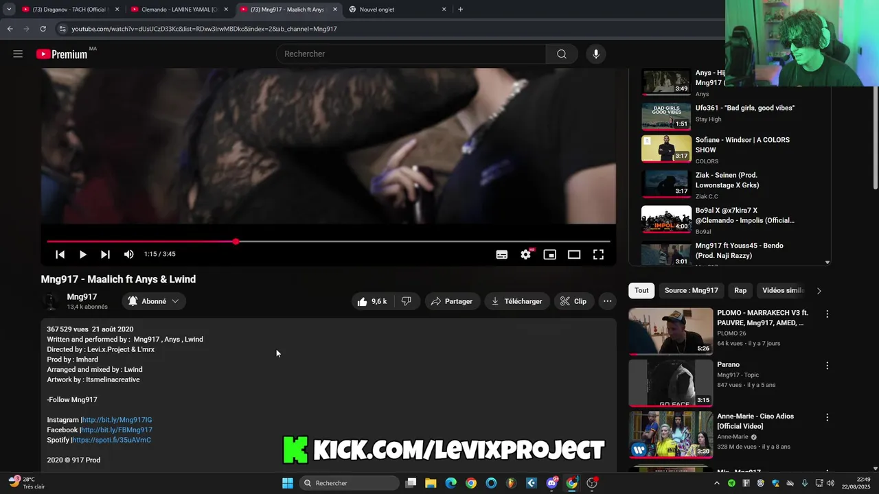Click the Télécharger download button

point(516,301)
